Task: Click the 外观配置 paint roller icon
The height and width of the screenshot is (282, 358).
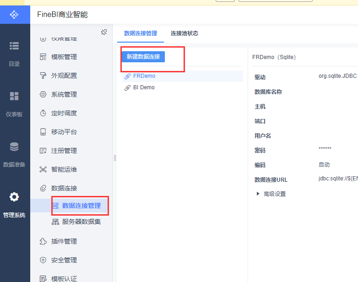Action: click(x=43, y=76)
